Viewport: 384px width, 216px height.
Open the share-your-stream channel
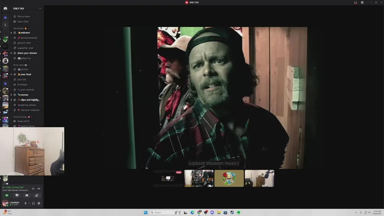(x=26, y=53)
